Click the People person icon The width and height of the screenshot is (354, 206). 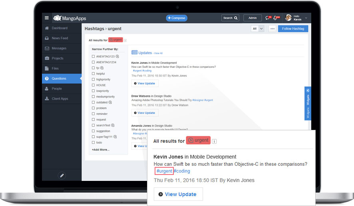(47, 88)
